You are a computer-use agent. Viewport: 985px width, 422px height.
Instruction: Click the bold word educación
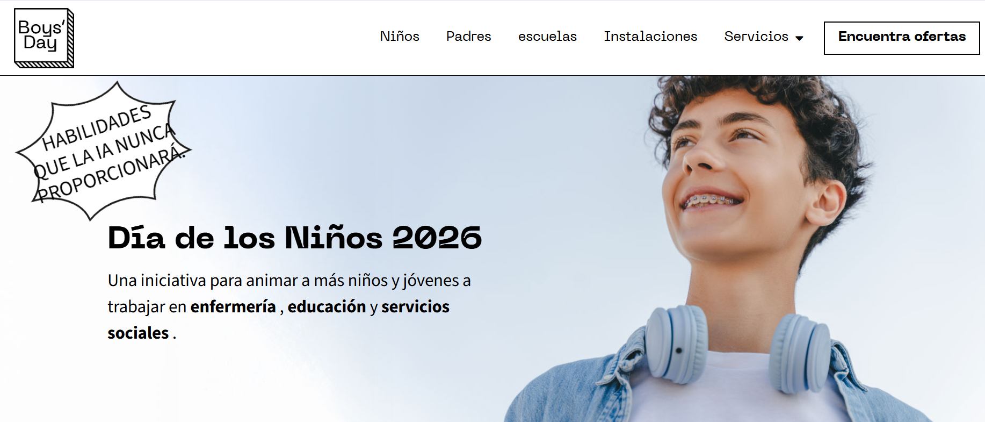pyautogui.click(x=327, y=306)
